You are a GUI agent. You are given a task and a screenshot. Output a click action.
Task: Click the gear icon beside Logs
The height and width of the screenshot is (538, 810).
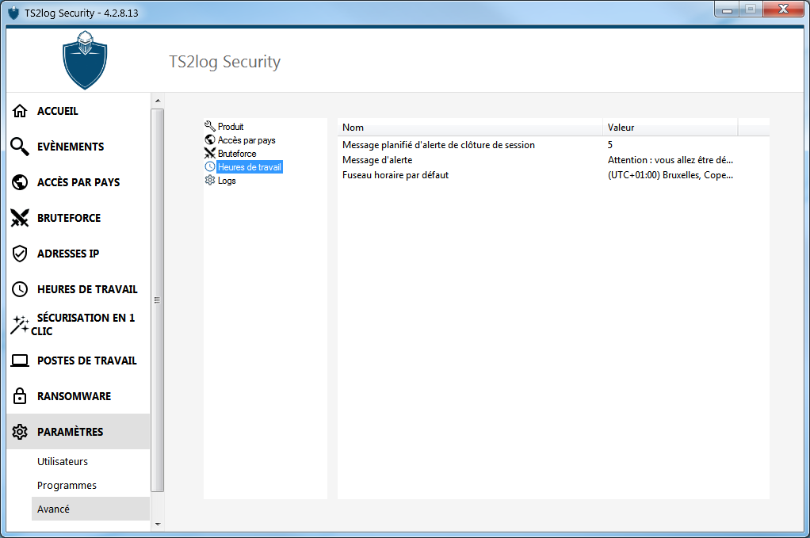(210, 180)
